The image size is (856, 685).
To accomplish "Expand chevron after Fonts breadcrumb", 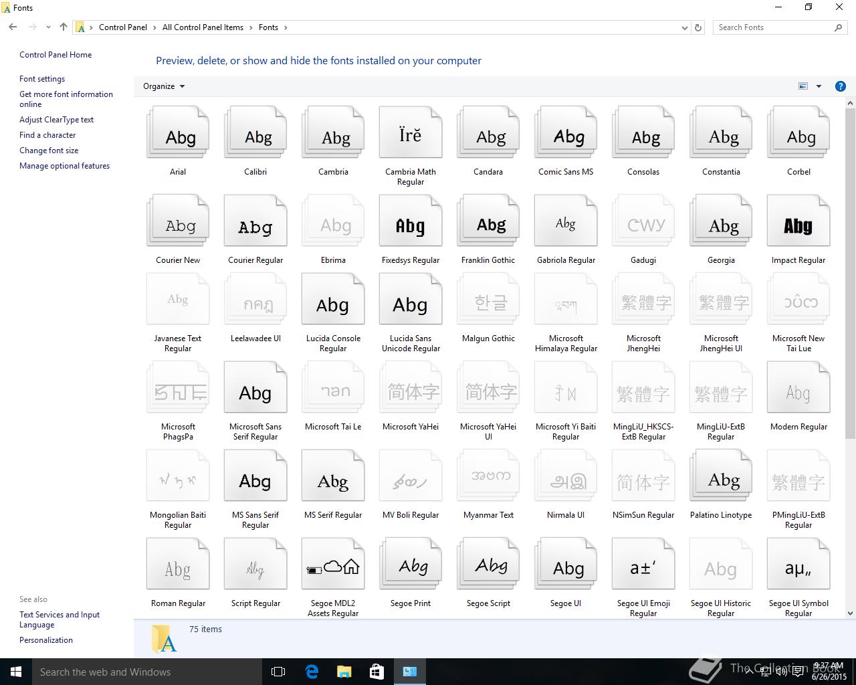I will [286, 27].
